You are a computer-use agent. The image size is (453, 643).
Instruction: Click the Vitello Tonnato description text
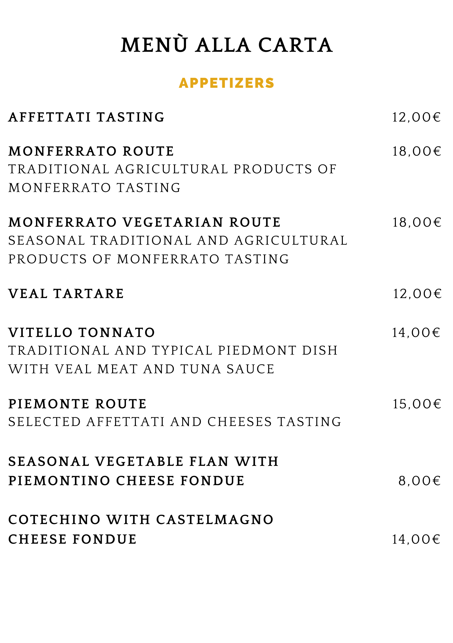[173, 360]
